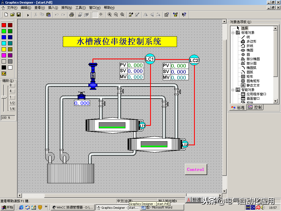This screenshot has width=281, height=211.
Task: Select the 圆角矩形 object tool
Action: coord(253,81)
